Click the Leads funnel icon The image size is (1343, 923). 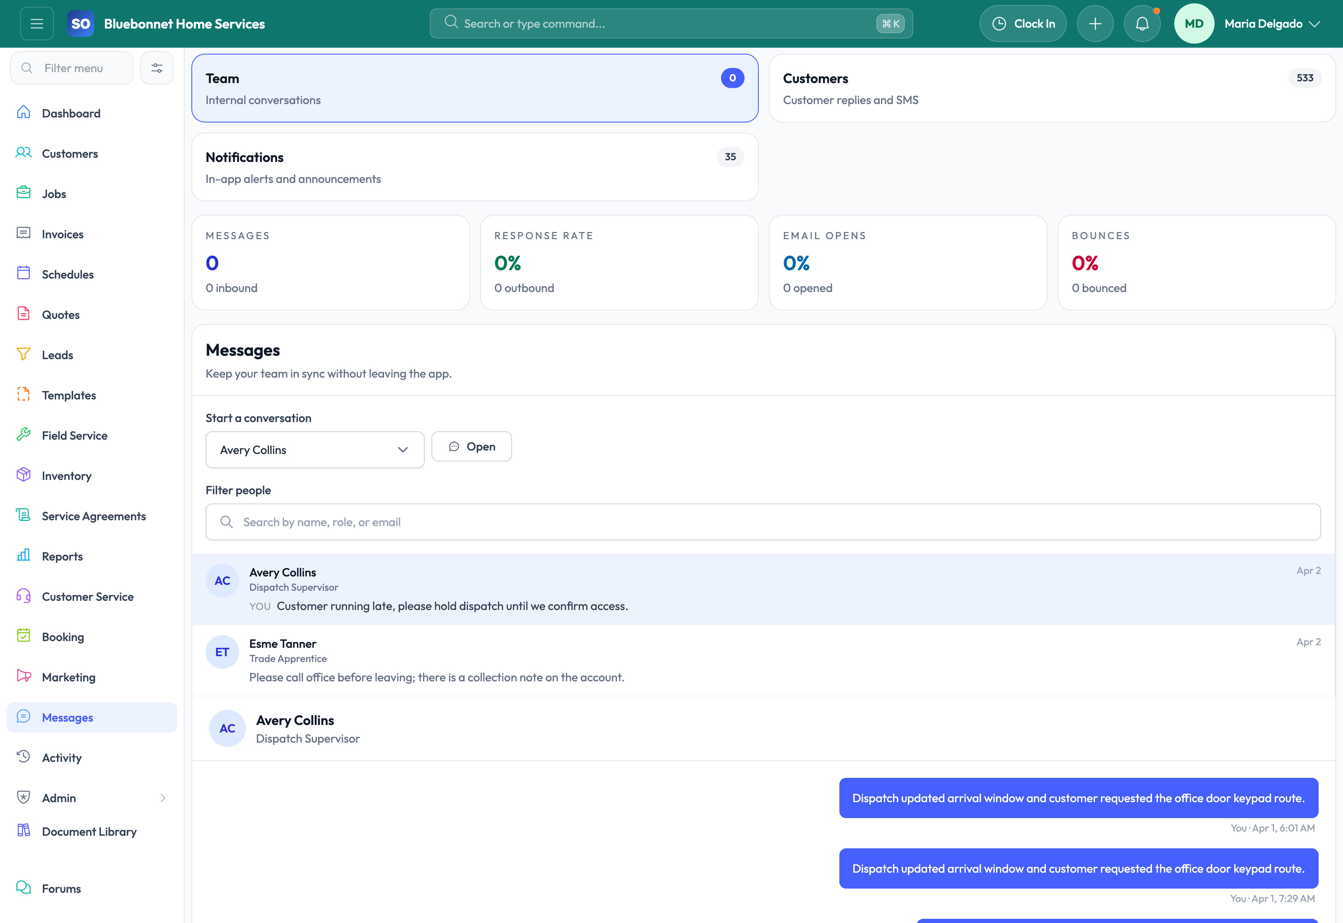[x=24, y=355]
